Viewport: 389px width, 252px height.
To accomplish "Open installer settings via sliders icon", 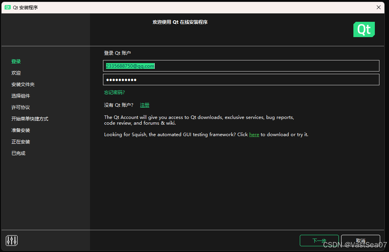I will [11, 241].
